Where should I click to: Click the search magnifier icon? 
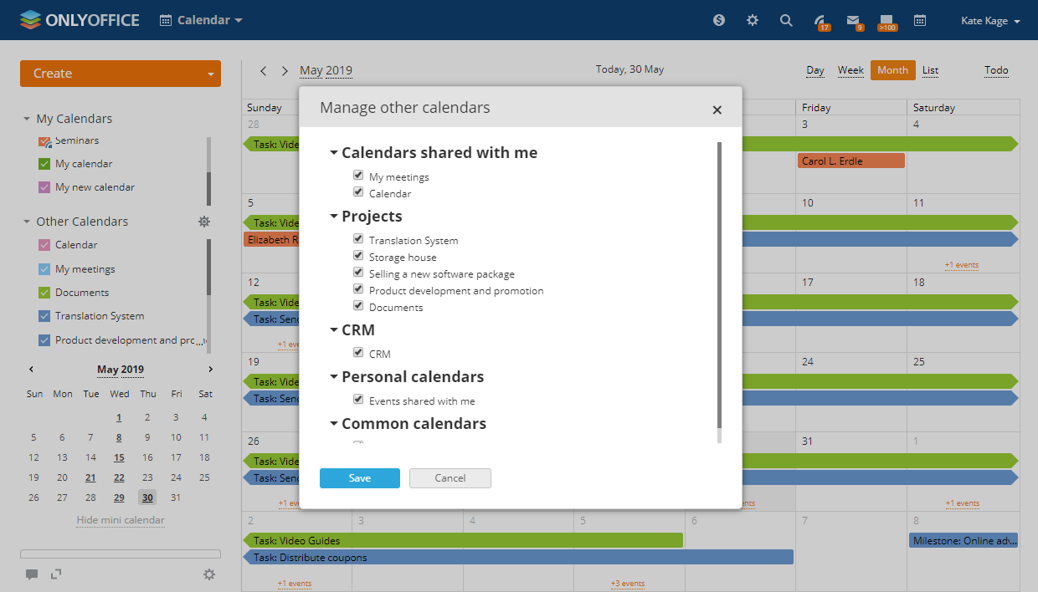tap(786, 20)
